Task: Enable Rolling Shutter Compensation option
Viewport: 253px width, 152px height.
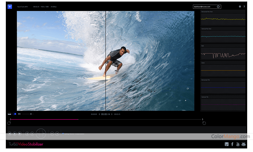Action: click(63, 134)
